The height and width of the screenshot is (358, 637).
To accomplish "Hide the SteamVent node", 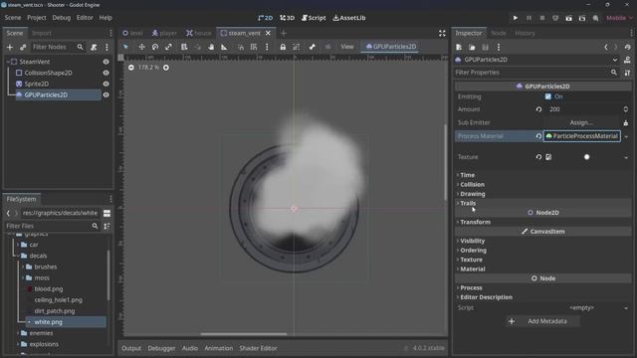I will pos(106,62).
